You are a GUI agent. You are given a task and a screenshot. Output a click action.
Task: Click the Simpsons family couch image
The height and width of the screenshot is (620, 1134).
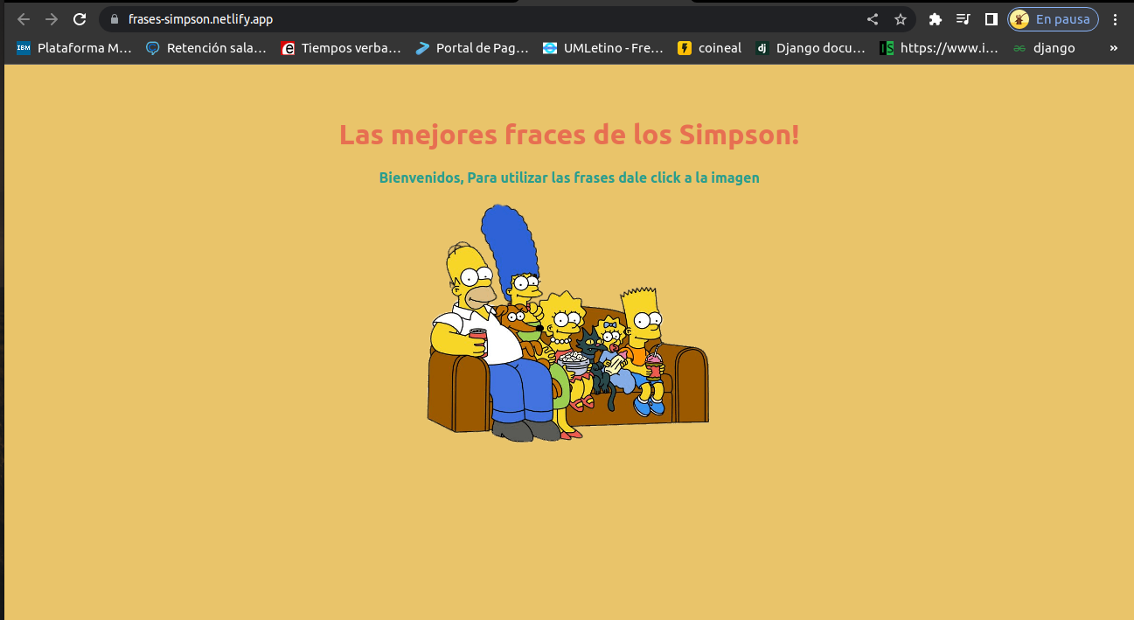(x=568, y=323)
